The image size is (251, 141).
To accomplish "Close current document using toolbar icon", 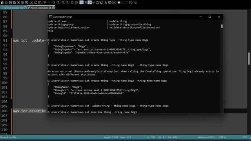I will coord(18,3).
